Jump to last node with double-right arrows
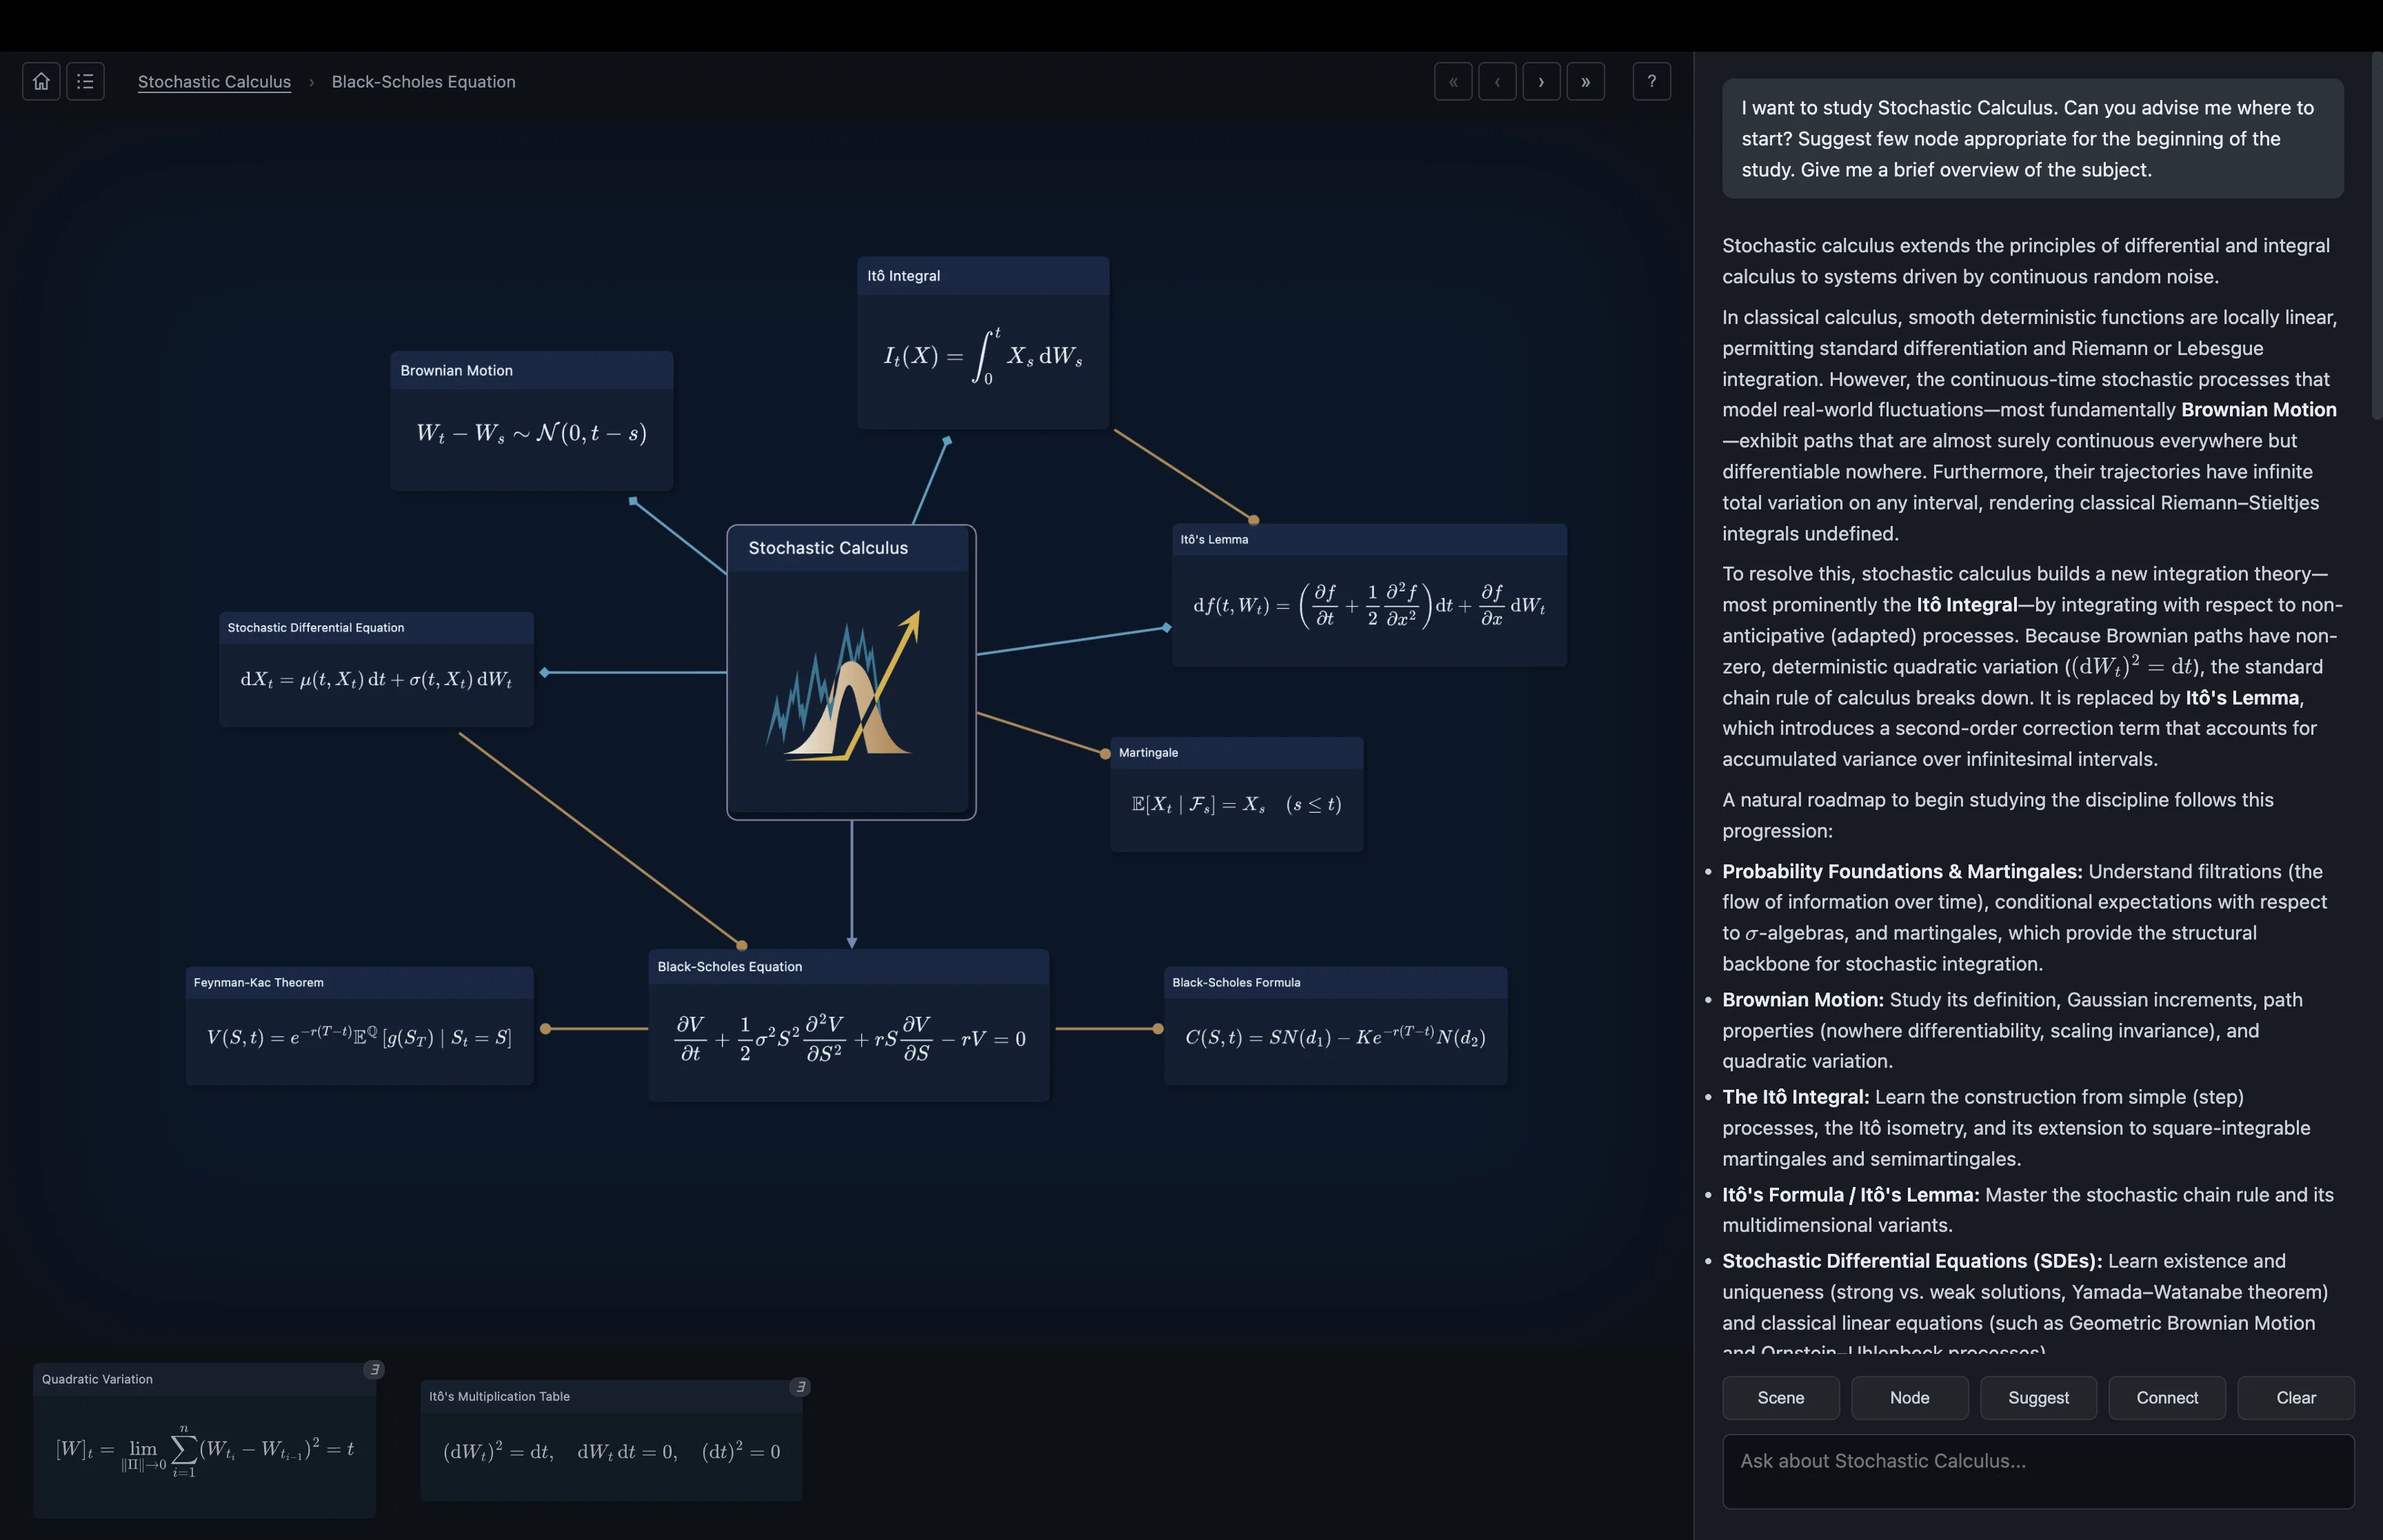Image resolution: width=2383 pixels, height=1540 pixels. coord(1585,81)
